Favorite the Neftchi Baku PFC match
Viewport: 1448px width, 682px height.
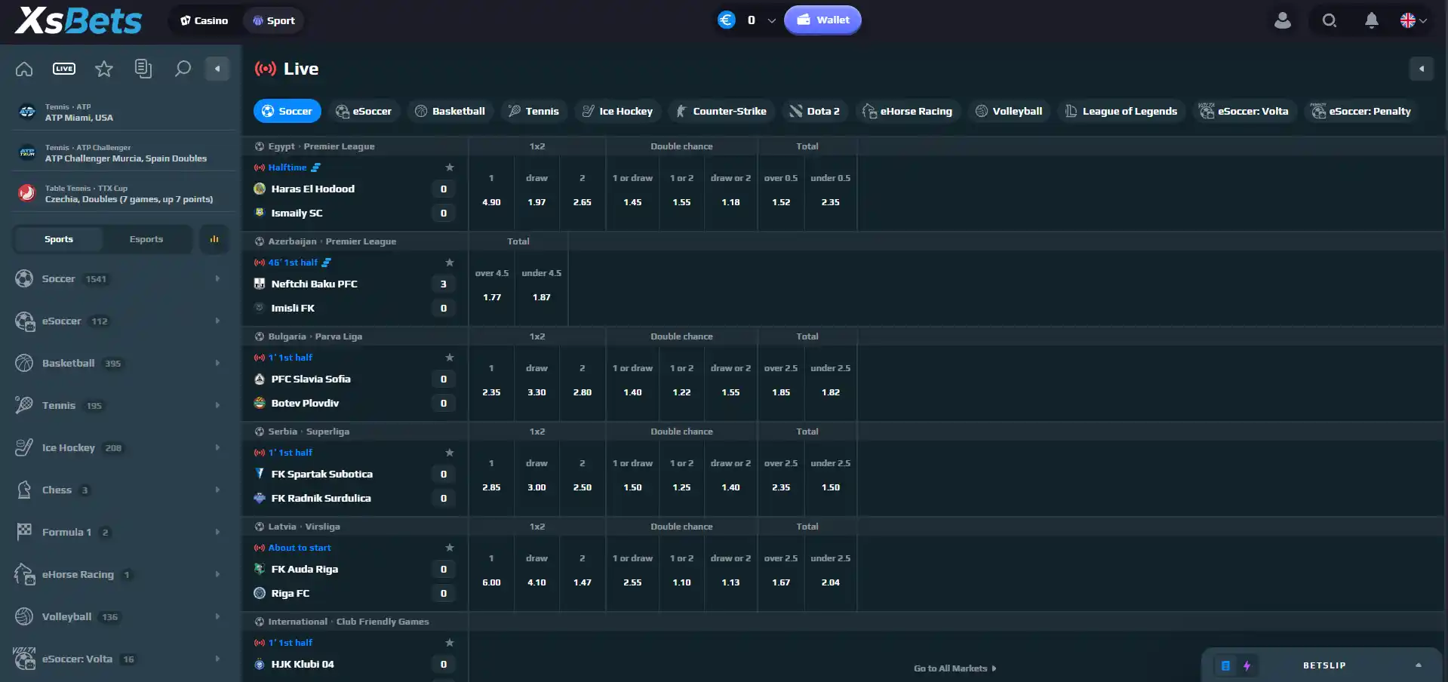[x=450, y=263]
